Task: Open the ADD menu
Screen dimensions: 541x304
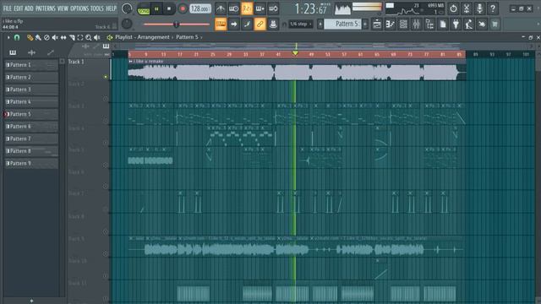Action: coord(29,8)
